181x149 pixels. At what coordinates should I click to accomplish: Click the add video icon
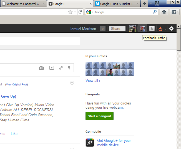[x=51, y=68]
